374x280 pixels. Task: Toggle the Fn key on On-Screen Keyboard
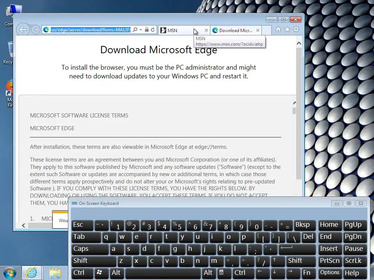pyautogui.click(x=309, y=273)
